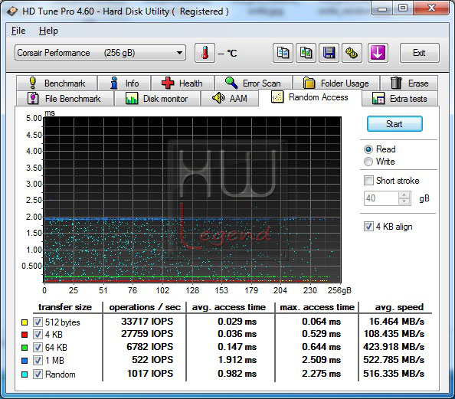Enable the Short stroke checkbox

coord(368,181)
